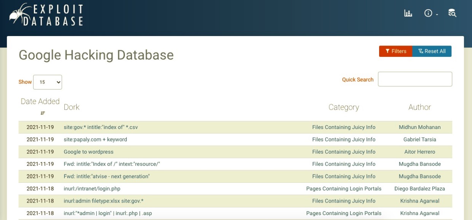472x220 pixels.
Task: Open dork with intext:"resource/"
Action: 112,164
